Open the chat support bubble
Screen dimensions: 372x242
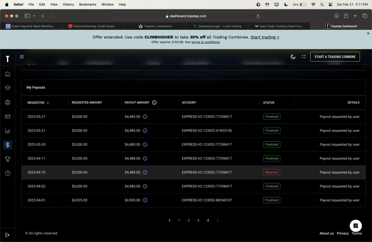point(356,226)
